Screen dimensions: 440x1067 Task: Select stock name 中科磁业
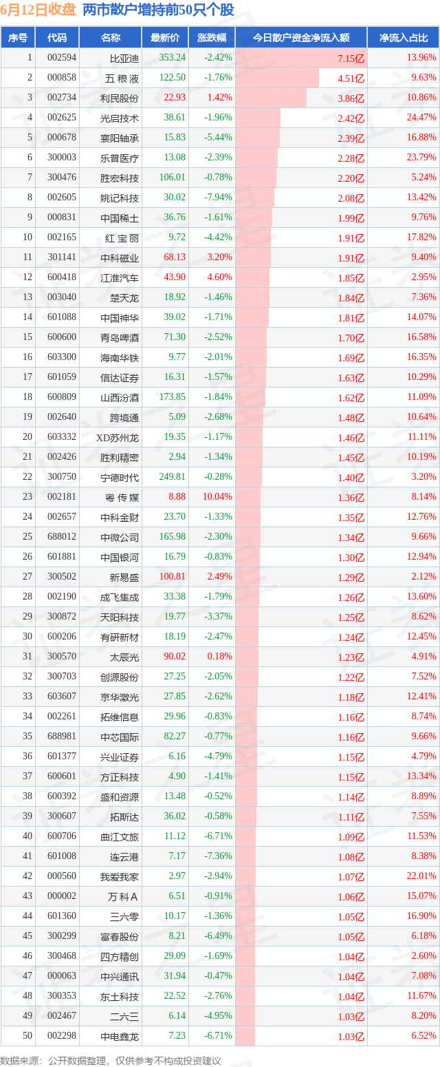[x=120, y=257]
